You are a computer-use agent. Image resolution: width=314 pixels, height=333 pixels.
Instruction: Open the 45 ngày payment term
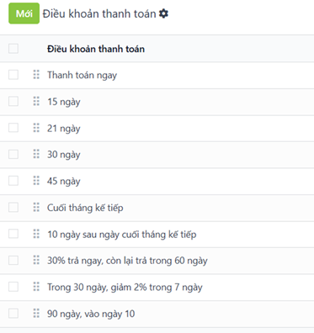pyautogui.click(x=64, y=181)
